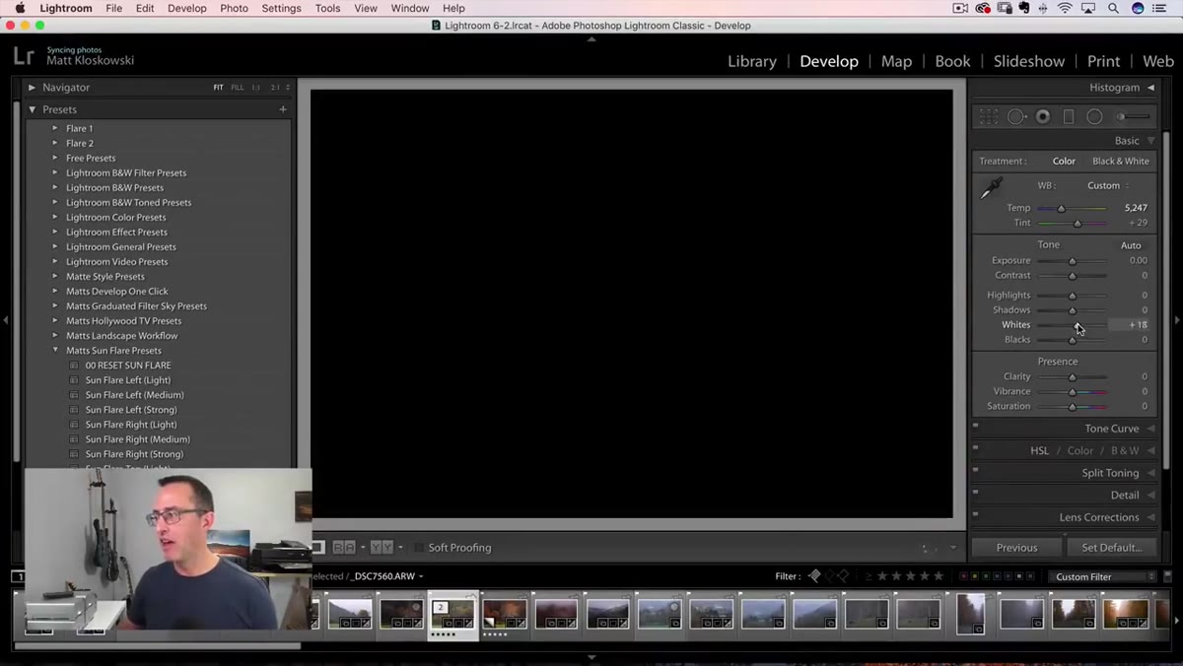
Task: Toggle the Tone Curve panel switch
Action: [x=975, y=426]
